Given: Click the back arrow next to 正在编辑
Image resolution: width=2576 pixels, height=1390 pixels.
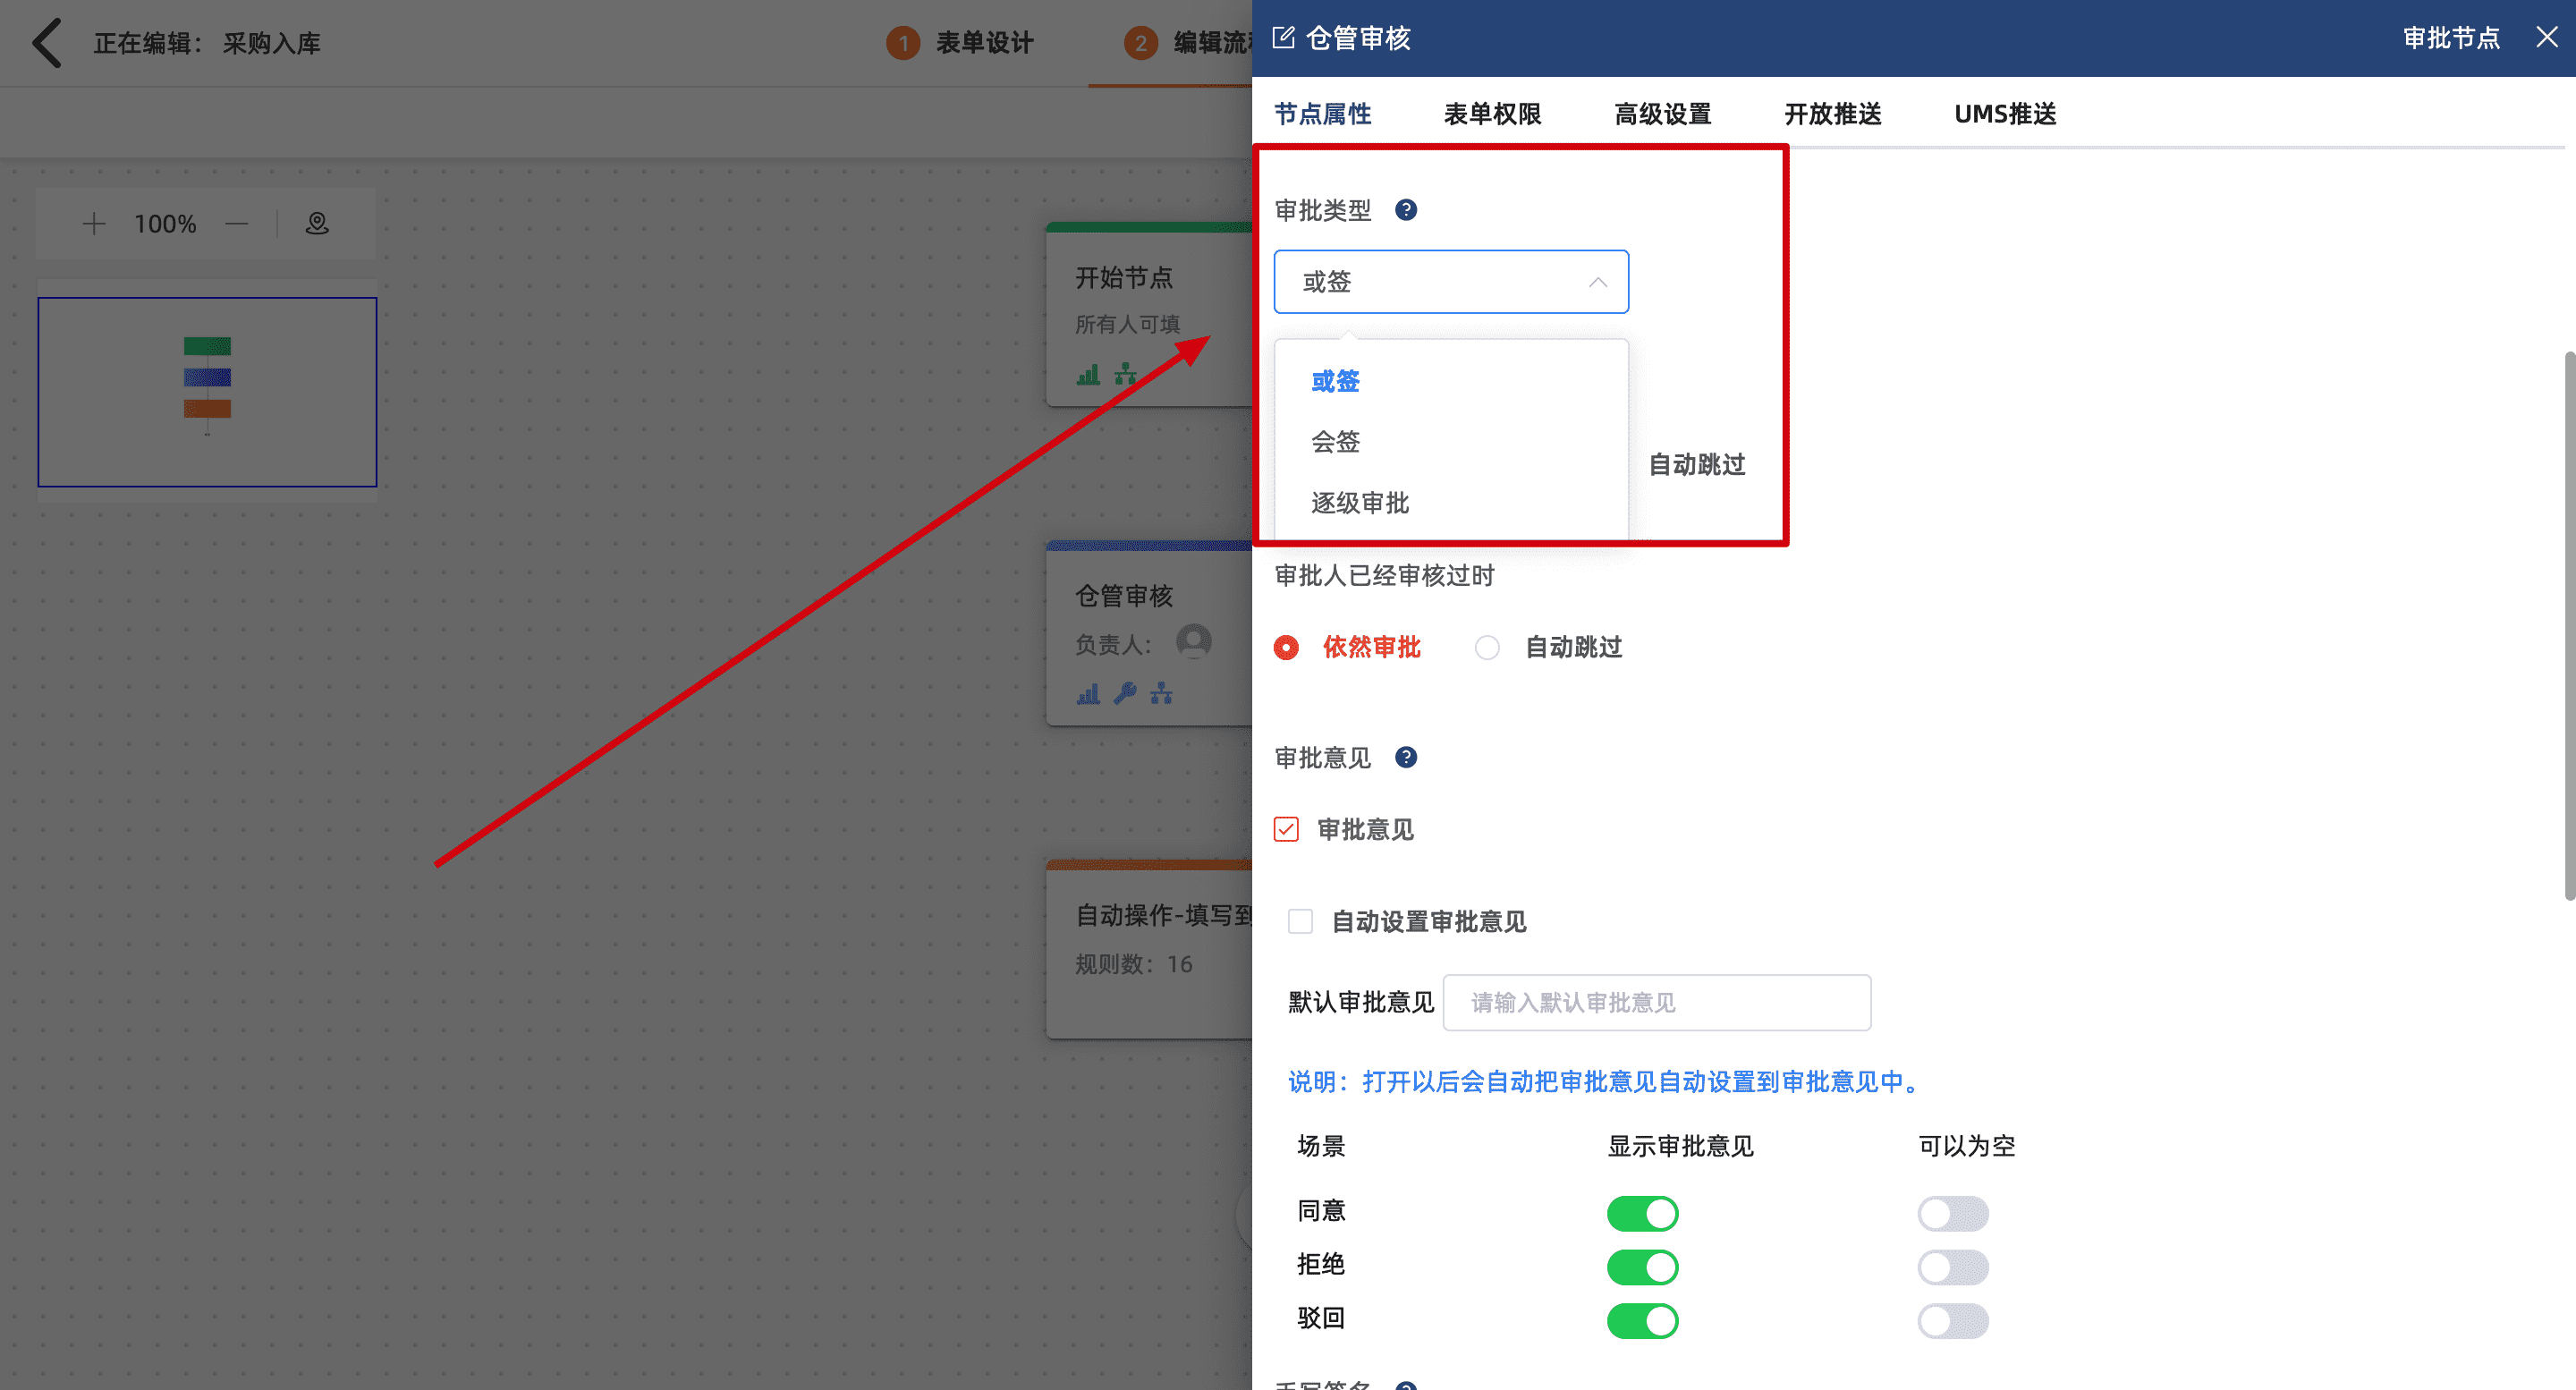Looking at the screenshot, I should pyautogui.click(x=46, y=43).
